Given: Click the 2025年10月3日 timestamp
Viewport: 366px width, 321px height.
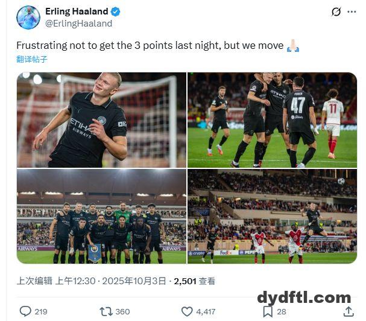Looking at the screenshot, I should [134, 281].
